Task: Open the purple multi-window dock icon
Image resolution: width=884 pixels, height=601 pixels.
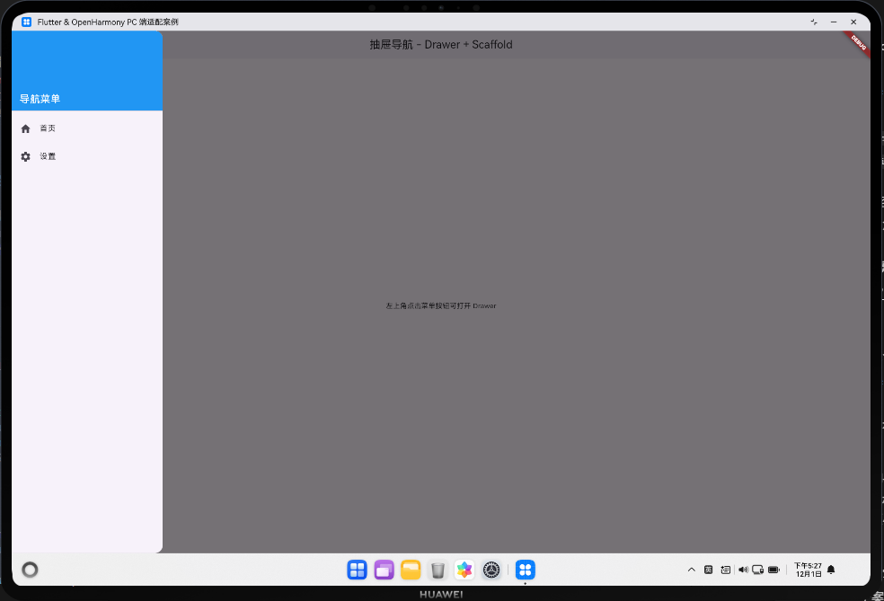Action: (384, 570)
